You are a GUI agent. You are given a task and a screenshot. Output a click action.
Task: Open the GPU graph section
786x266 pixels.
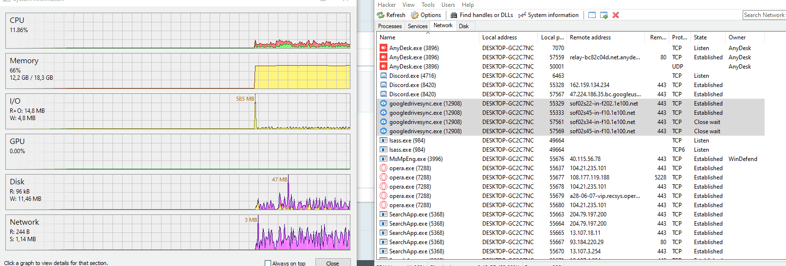(178, 152)
